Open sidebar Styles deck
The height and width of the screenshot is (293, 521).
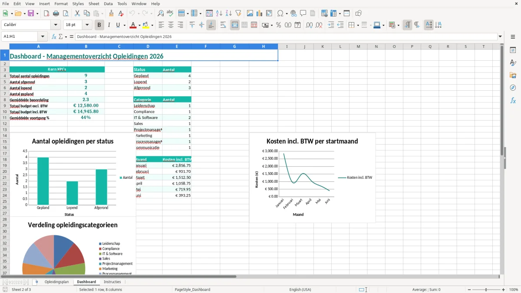(513, 63)
